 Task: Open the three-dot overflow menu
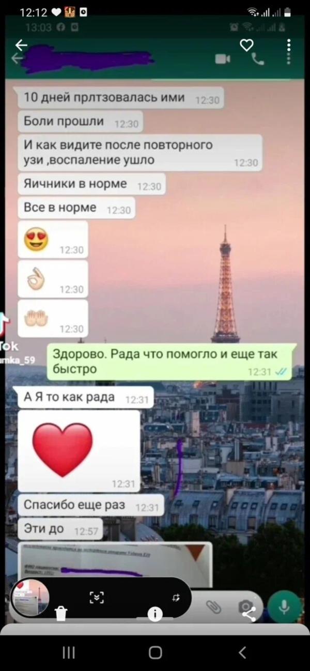tap(288, 45)
